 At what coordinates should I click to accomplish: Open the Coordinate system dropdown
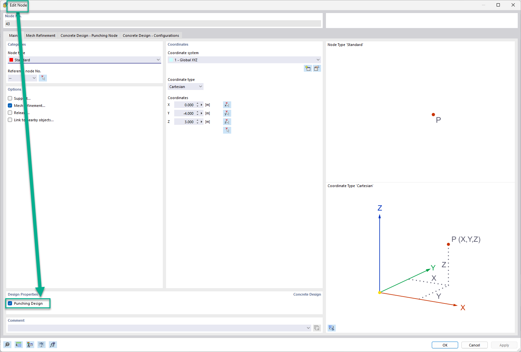[x=318, y=60]
